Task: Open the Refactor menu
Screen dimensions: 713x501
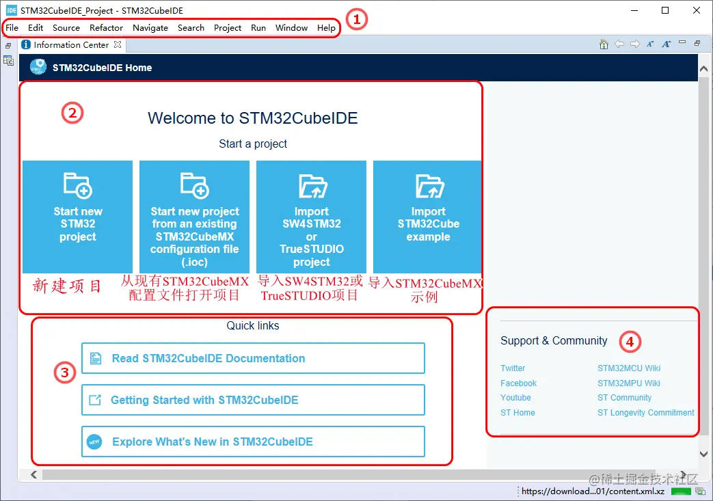Action: click(106, 28)
